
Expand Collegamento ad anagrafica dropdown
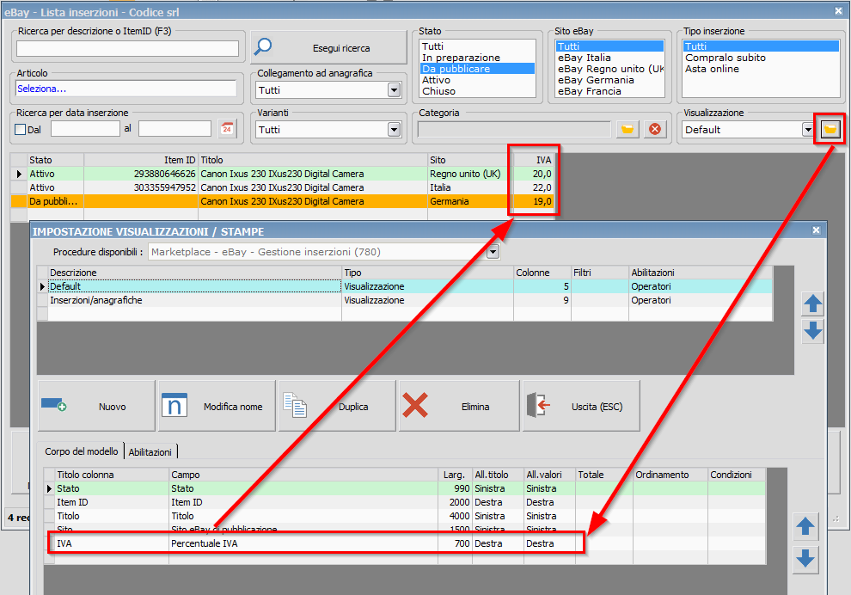tap(394, 90)
